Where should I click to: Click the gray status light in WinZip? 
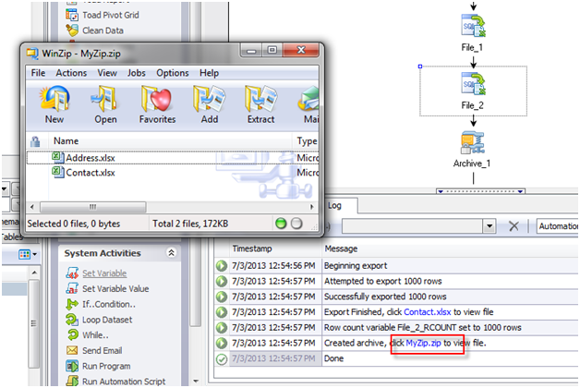[x=296, y=224]
